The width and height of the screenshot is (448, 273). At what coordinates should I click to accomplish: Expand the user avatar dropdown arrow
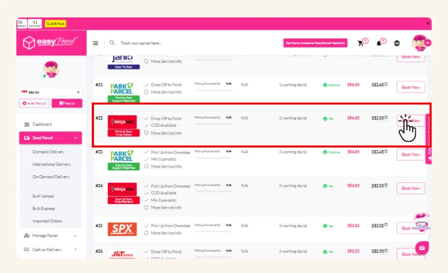pos(428,42)
